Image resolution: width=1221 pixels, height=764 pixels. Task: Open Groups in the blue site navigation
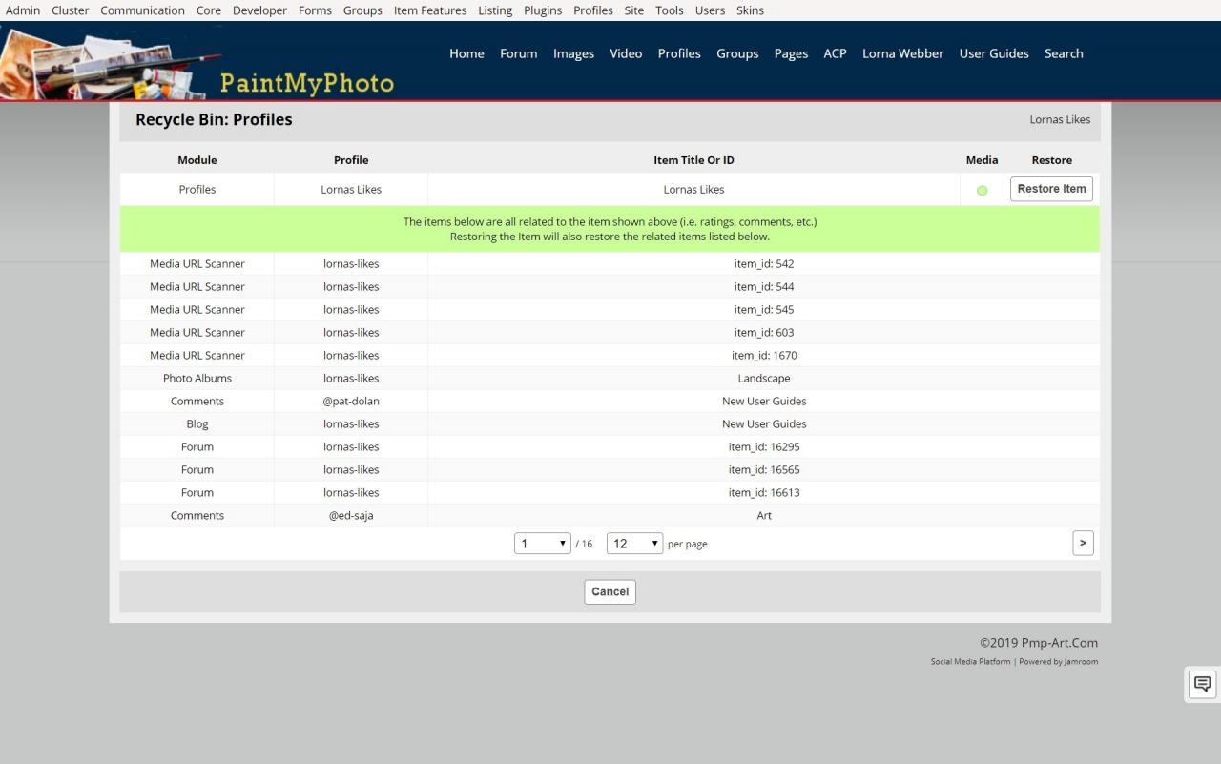tap(737, 53)
